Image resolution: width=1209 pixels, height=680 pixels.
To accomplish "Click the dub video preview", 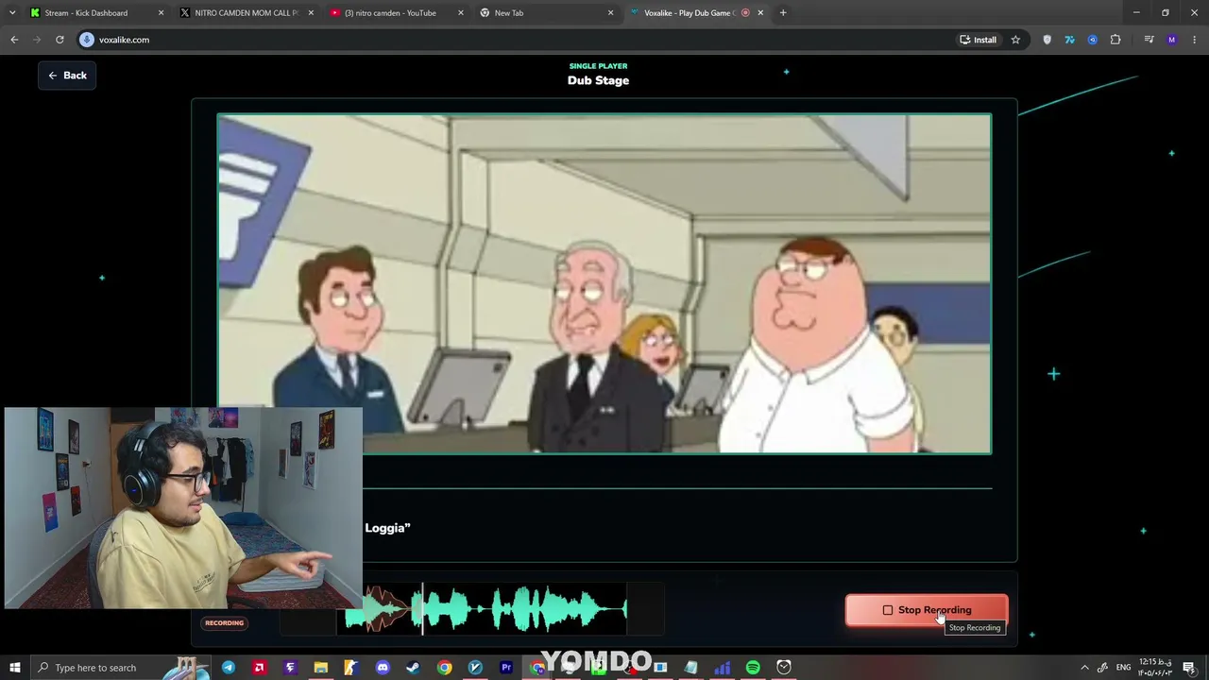I will click(x=604, y=284).
